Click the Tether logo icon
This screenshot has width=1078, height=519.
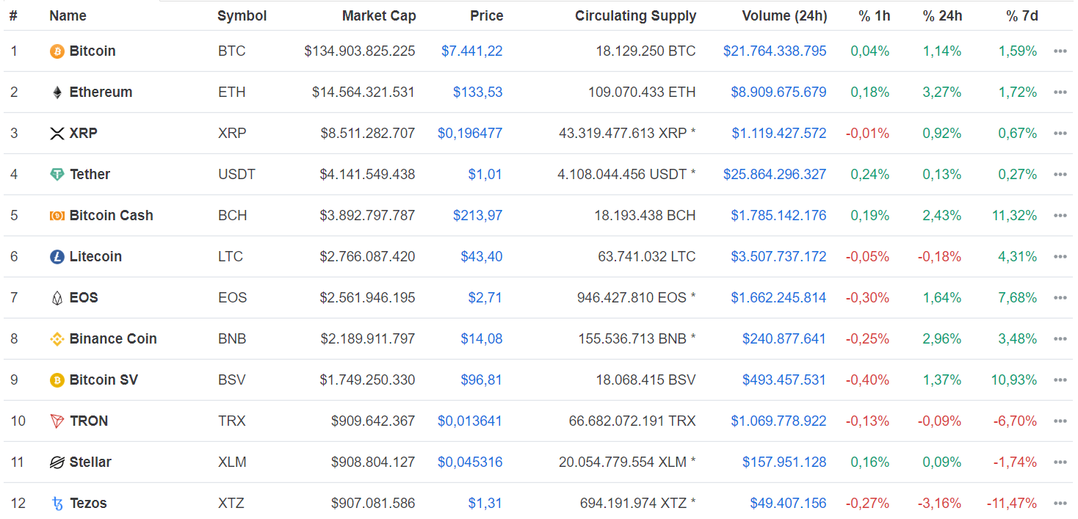coord(57,175)
